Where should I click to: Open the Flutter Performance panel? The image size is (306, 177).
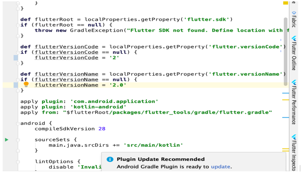[293, 102]
